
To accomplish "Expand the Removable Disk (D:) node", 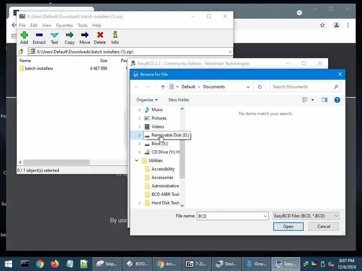I will (x=139, y=135).
